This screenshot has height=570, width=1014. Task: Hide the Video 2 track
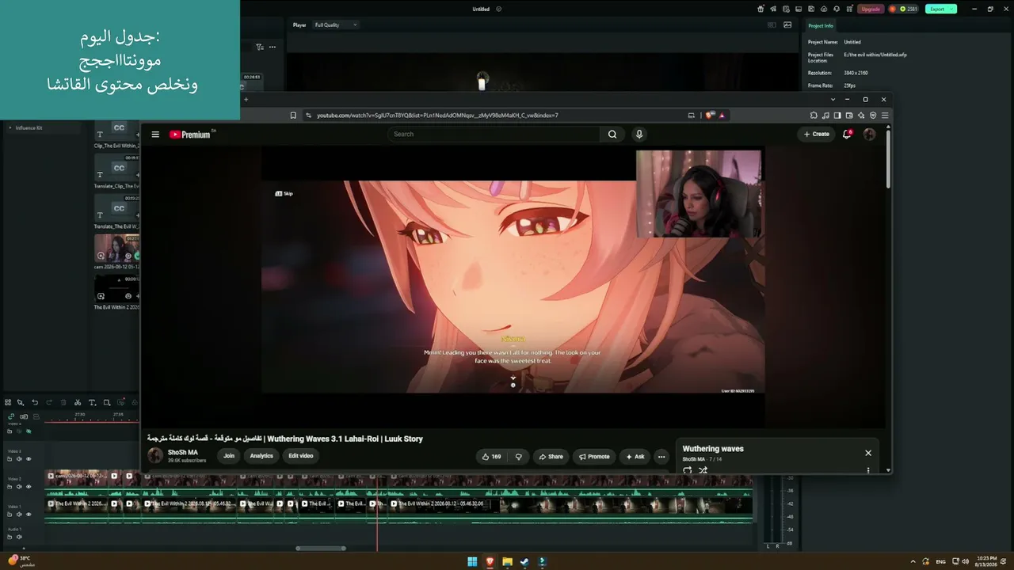click(29, 487)
